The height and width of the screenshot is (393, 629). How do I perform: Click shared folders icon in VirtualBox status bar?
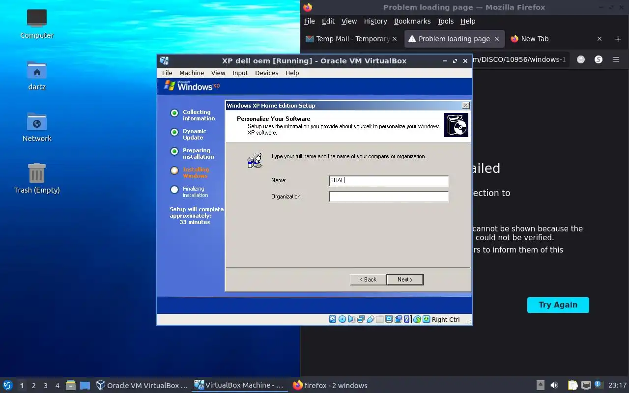click(x=379, y=319)
